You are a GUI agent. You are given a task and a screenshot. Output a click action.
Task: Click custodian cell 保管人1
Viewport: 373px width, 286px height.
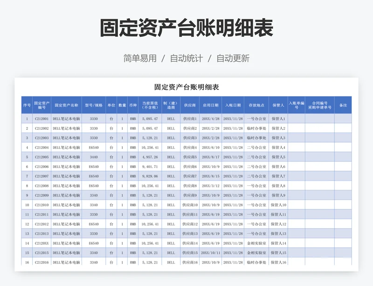pyautogui.click(x=278, y=119)
